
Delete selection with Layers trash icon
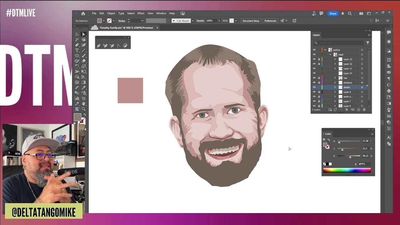(x=364, y=110)
